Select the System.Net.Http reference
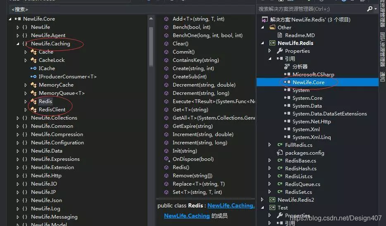 click(x=312, y=121)
